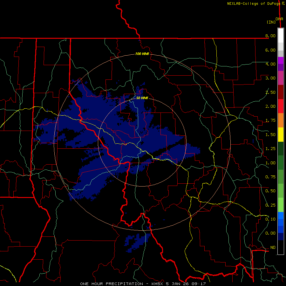Click the magenta swatch beside 4.00

click(281, 60)
